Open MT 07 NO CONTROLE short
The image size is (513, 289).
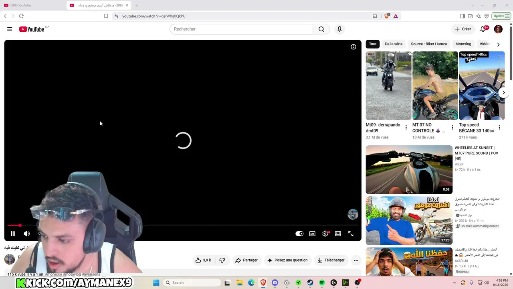[x=435, y=85]
